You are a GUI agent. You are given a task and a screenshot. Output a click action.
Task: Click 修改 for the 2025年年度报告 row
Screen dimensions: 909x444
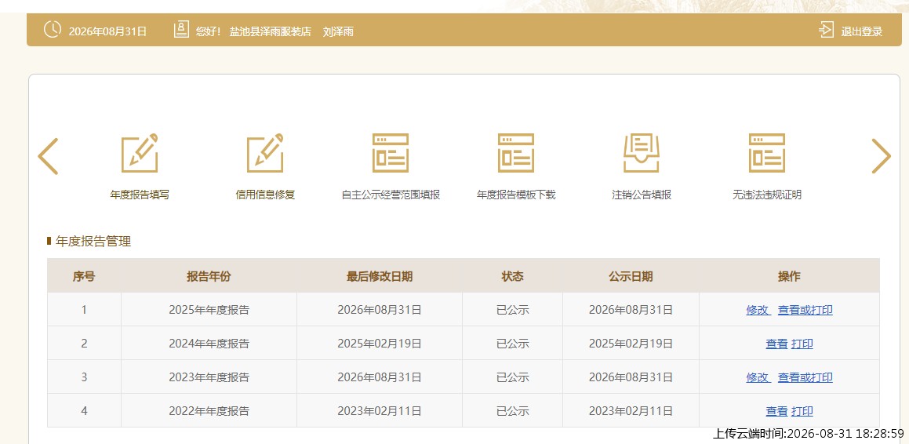tap(758, 310)
